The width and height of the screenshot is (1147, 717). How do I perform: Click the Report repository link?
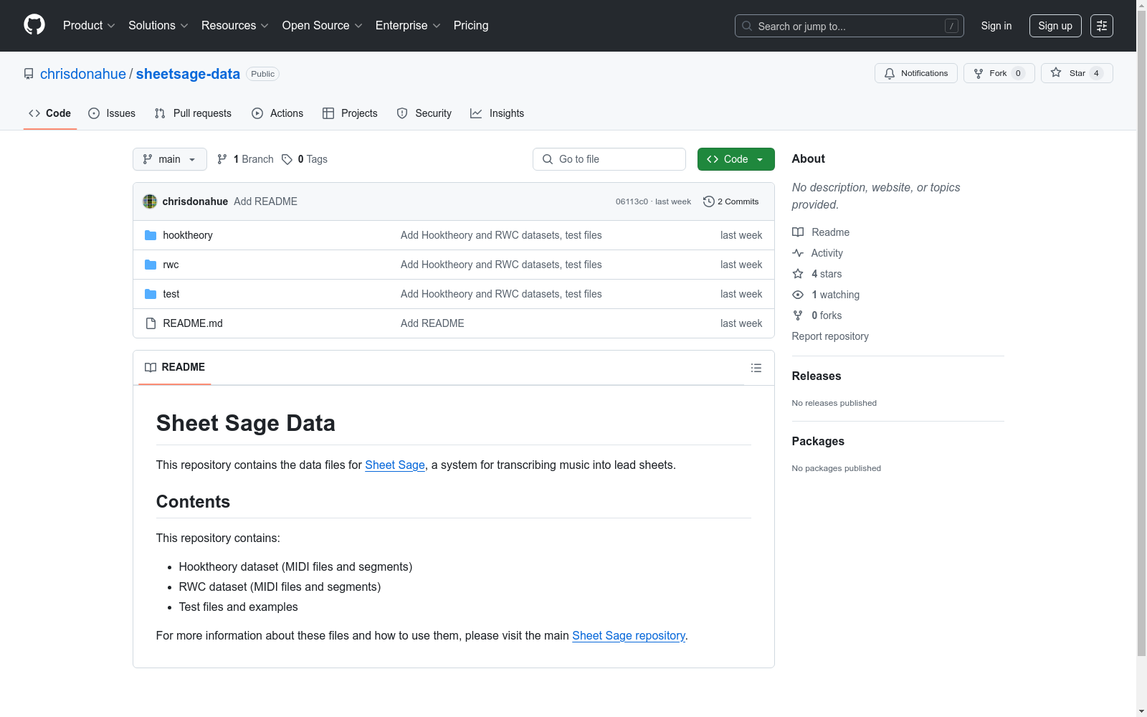(x=830, y=336)
